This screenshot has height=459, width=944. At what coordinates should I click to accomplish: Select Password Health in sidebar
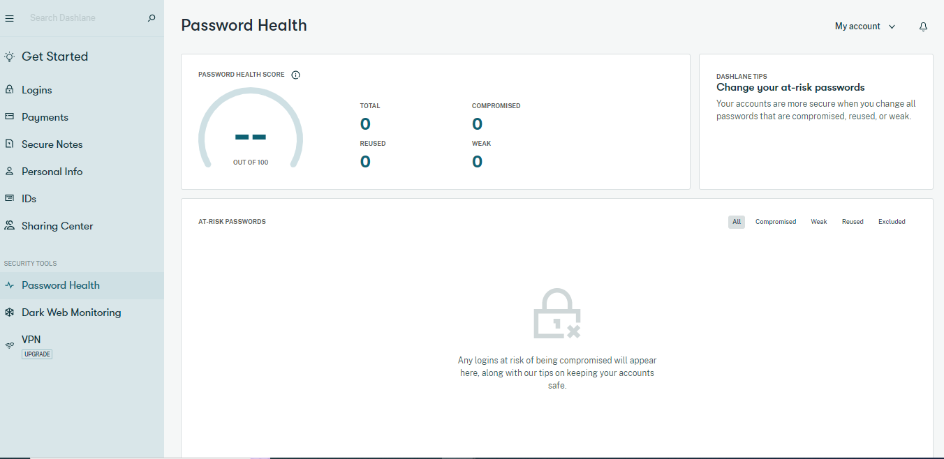pos(82,285)
